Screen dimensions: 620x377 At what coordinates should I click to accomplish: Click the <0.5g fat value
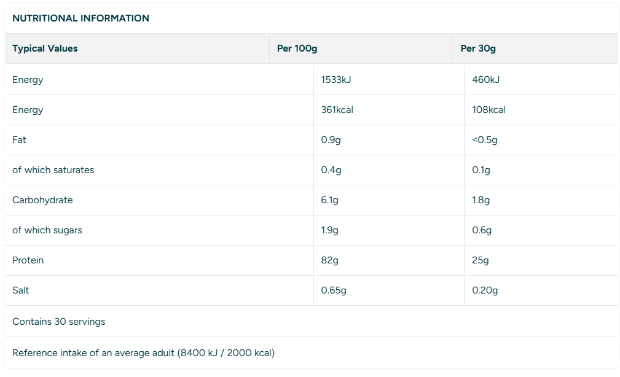tap(485, 140)
